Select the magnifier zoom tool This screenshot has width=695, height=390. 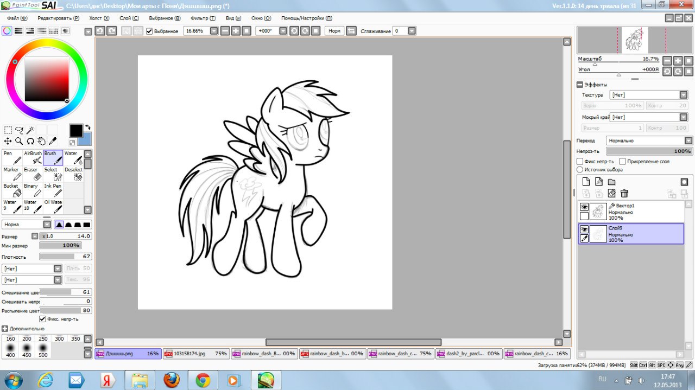(19, 141)
